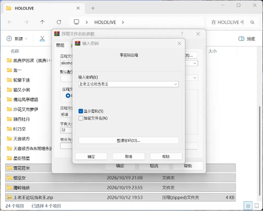
Task: Open the dropdown arrow in the 默认配置 row
Action: [x=195, y=78]
